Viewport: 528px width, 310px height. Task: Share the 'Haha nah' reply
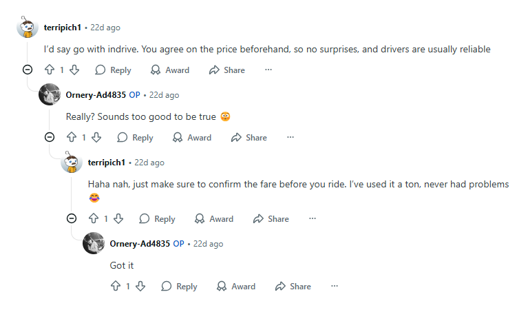pos(271,218)
